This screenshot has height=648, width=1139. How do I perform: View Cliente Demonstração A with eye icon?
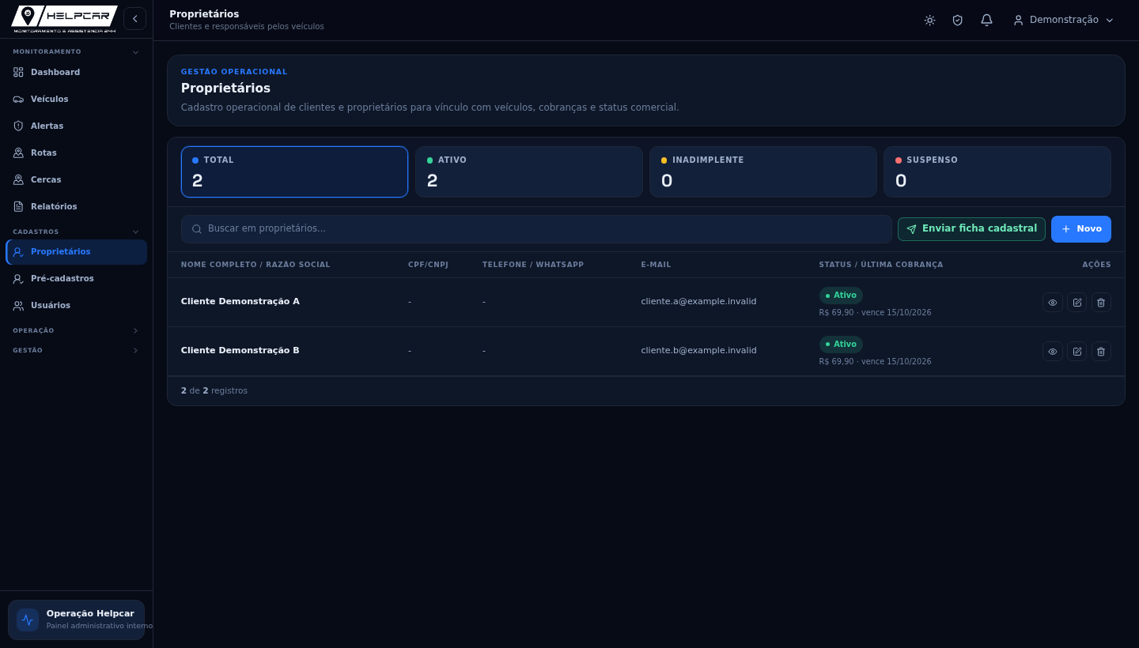[1052, 303]
